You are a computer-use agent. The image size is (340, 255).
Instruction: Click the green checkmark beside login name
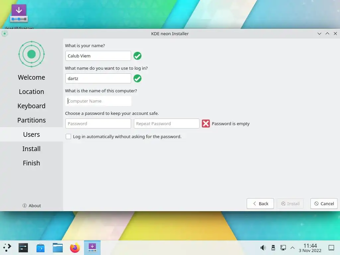tap(137, 78)
